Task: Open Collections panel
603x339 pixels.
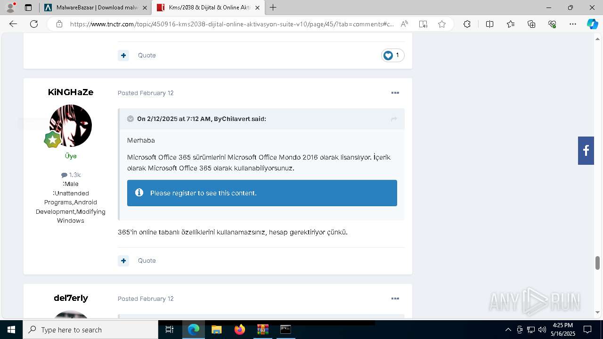Action: (531, 24)
